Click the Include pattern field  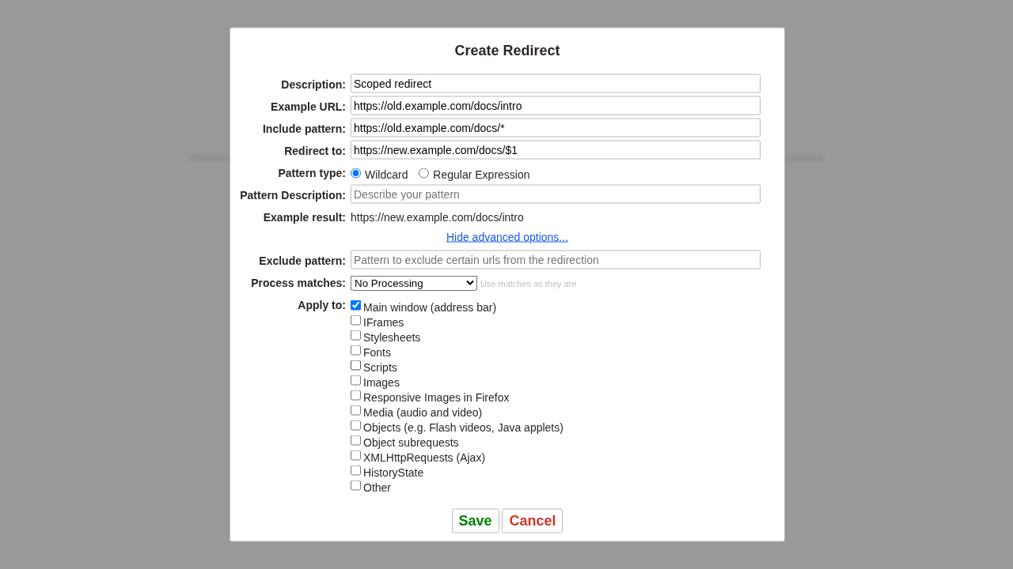coord(555,128)
